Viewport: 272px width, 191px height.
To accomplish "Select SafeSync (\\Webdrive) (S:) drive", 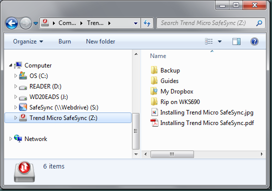I will point(64,107).
